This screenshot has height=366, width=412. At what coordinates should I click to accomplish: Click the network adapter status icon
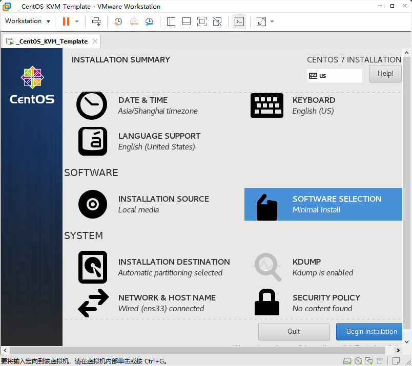click(369, 361)
